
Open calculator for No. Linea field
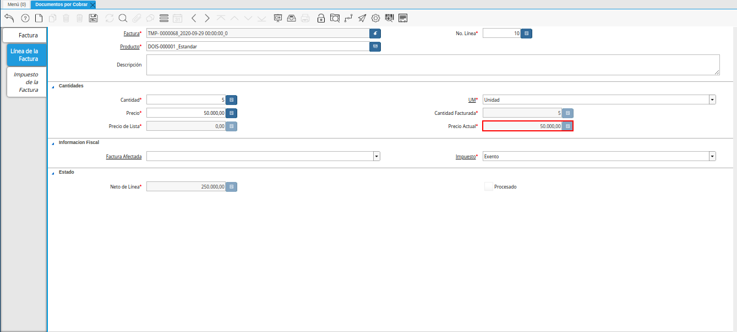[x=527, y=34]
